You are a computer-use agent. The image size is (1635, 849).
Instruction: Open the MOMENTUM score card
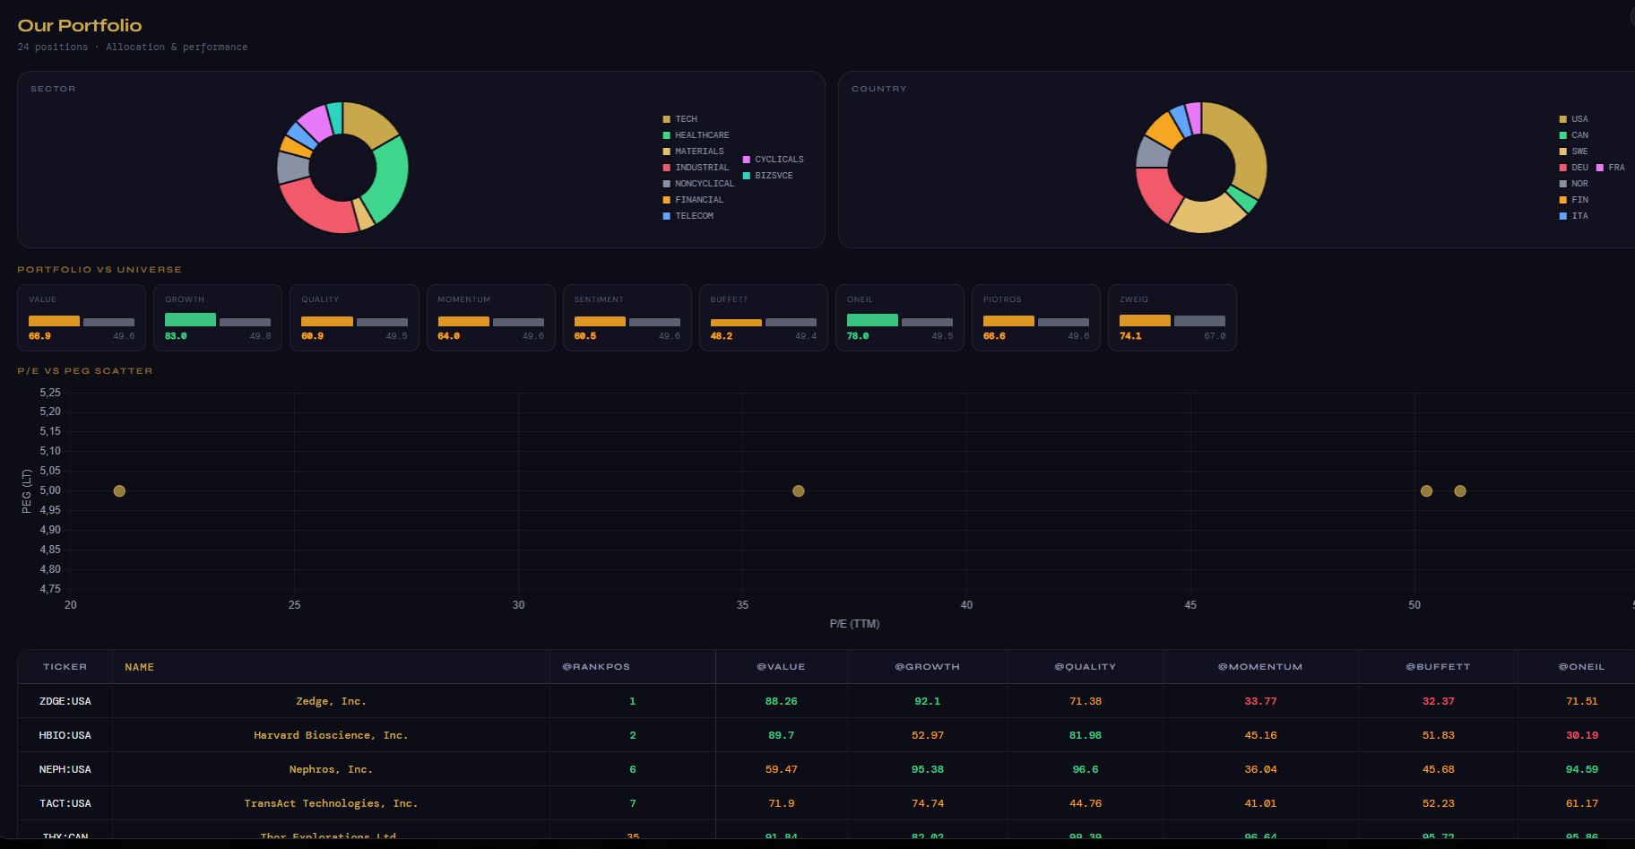490,318
